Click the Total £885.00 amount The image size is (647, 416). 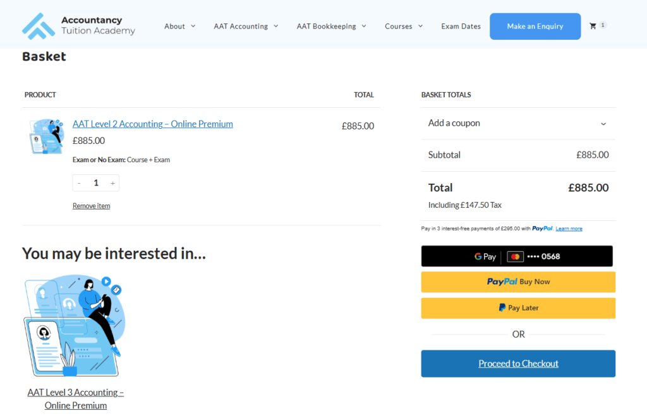click(588, 187)
